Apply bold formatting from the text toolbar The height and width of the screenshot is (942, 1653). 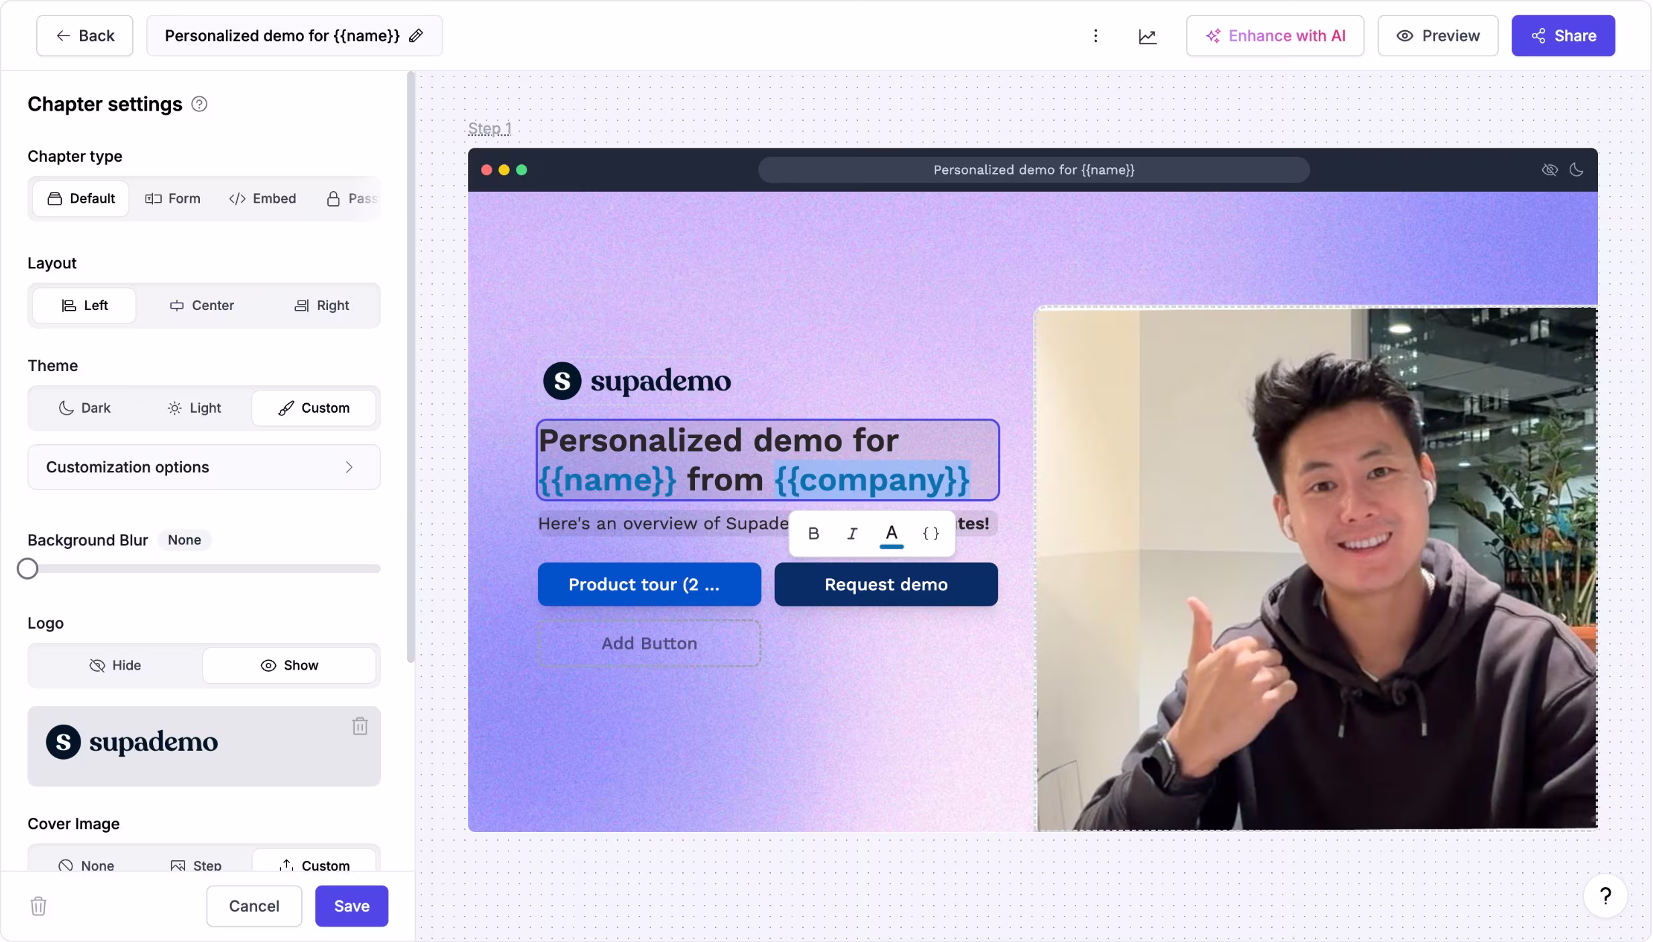click(813, 533)
